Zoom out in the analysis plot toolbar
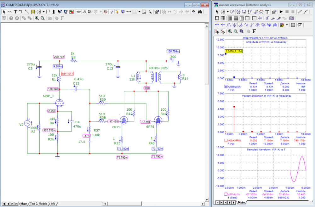Screen dimensions: 315x207 pos(236,31)
